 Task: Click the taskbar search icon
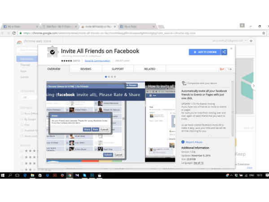pyautogui.click(x=10, y=175)
